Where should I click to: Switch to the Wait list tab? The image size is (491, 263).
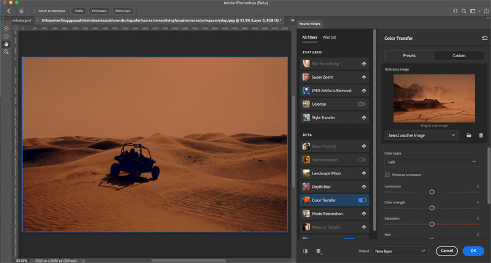coord(329,37)
